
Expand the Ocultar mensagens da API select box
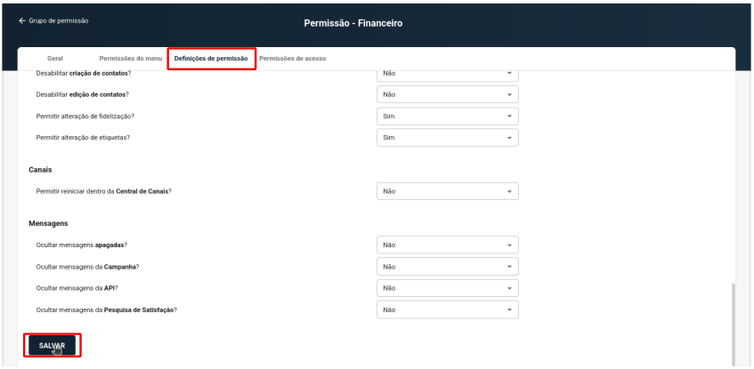point(448,288)
